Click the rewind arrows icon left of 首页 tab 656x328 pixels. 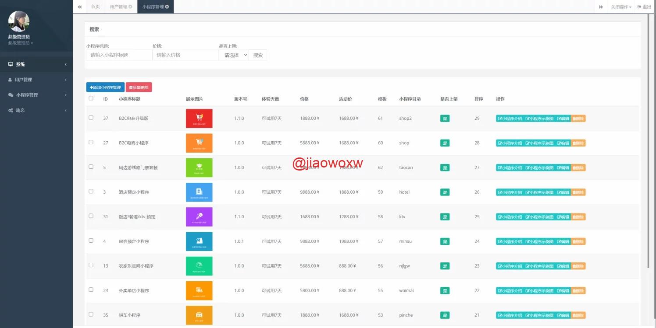click(x=79, y=7)
